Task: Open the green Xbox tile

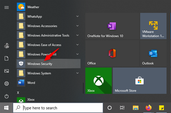Action: (99, 81)
